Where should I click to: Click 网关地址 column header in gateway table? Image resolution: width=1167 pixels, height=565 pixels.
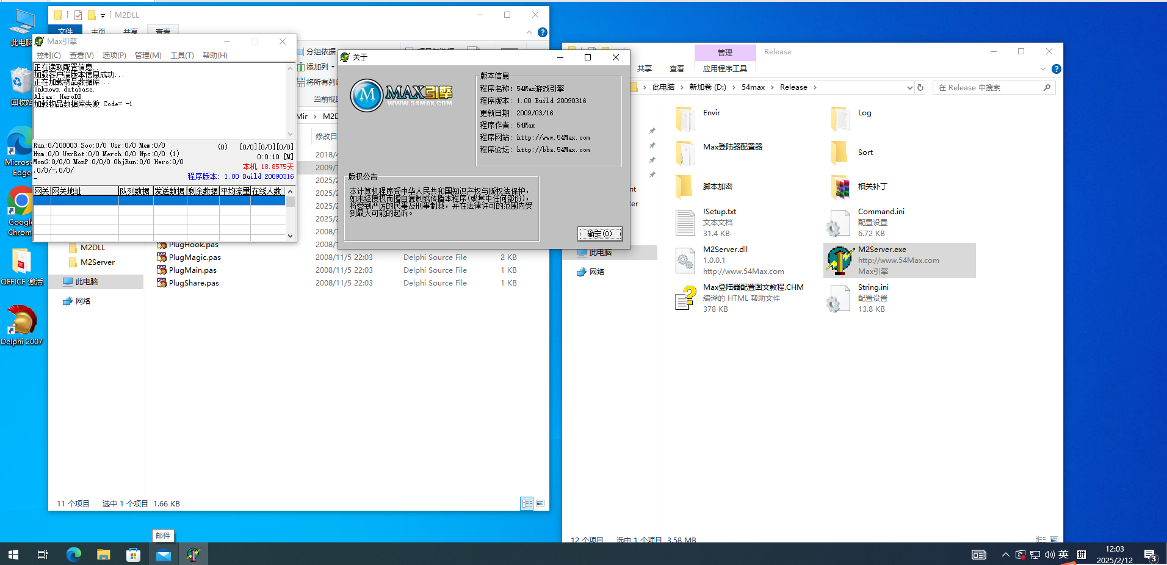pos(85,191)
